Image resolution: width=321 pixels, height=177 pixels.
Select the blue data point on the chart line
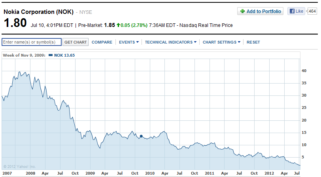click(x=141, y=136)
